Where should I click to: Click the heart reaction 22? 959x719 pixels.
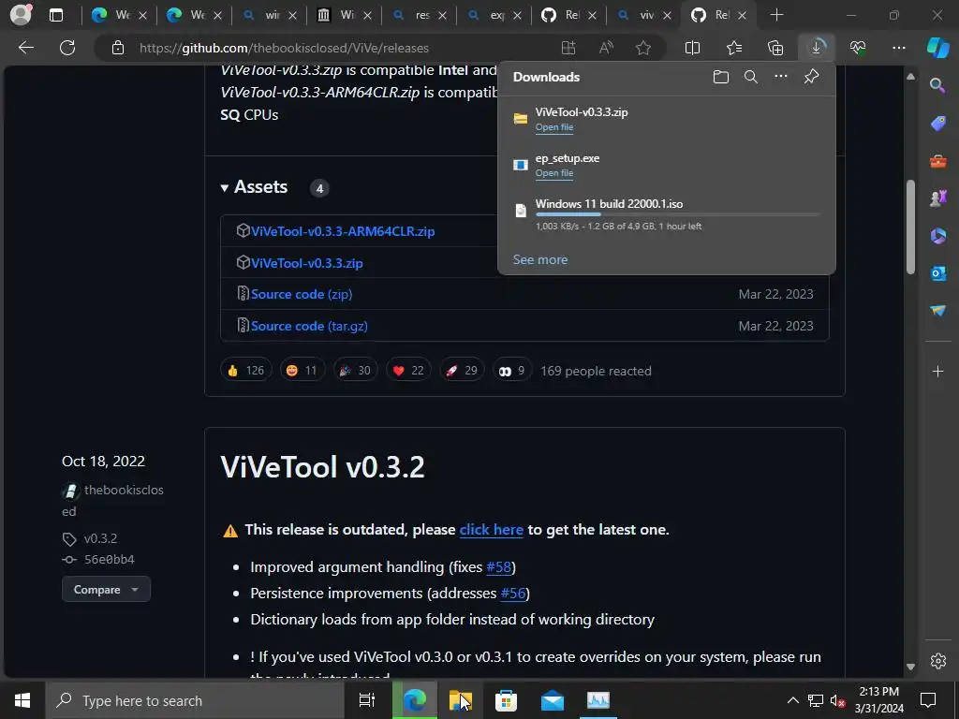(408, 371)
